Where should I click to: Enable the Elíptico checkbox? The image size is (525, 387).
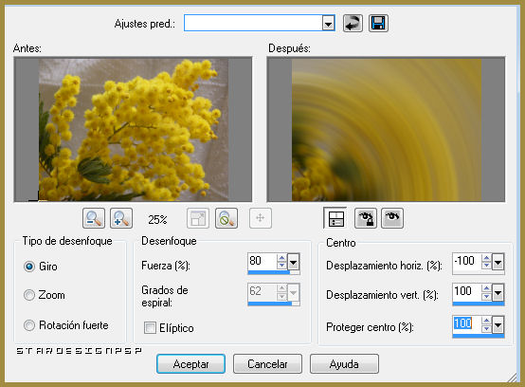150,327
